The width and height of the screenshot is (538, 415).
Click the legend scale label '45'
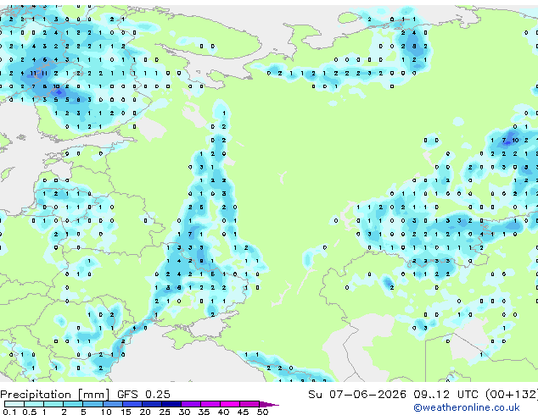pyautogui.click(x=243, y=412)
